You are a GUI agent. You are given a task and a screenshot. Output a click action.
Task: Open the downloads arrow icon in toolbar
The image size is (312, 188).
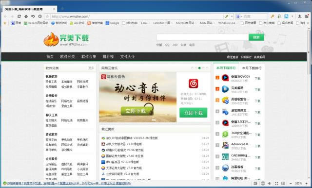pos(300,17)
